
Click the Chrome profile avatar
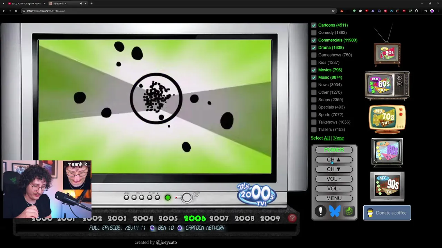coord(432,11)
